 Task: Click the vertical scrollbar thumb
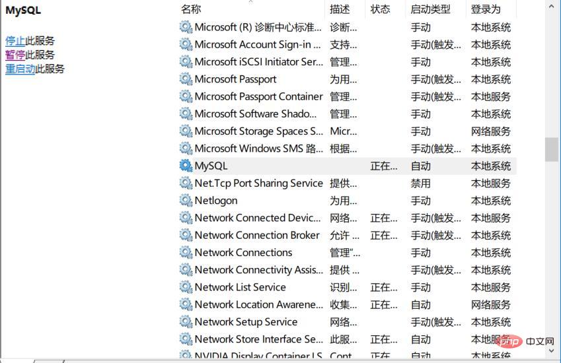point(551,149)
